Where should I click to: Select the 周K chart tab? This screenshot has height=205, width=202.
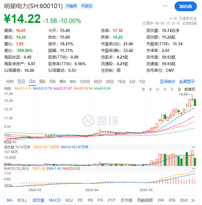(x=42, y=82)
